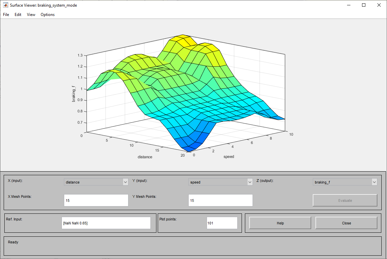
Task: Click the Ref. Input: label
Action: click(x=14, y=219)
